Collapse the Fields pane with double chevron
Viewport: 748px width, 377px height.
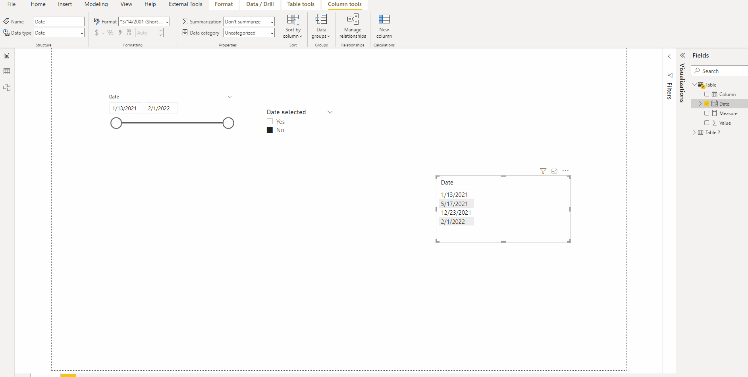tap(682, 56)
